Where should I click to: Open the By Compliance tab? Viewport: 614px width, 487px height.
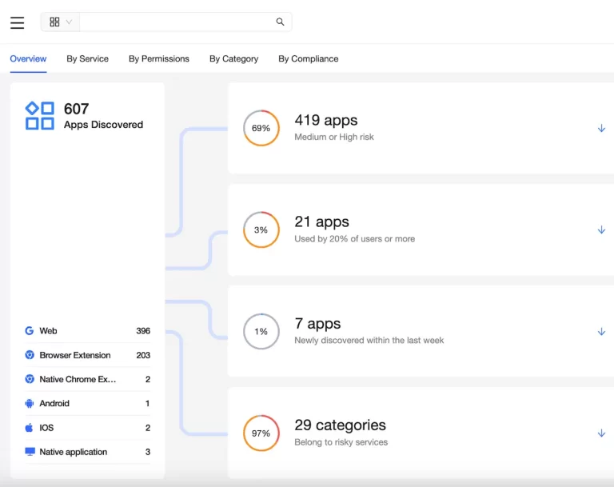(x=308, y=59)
